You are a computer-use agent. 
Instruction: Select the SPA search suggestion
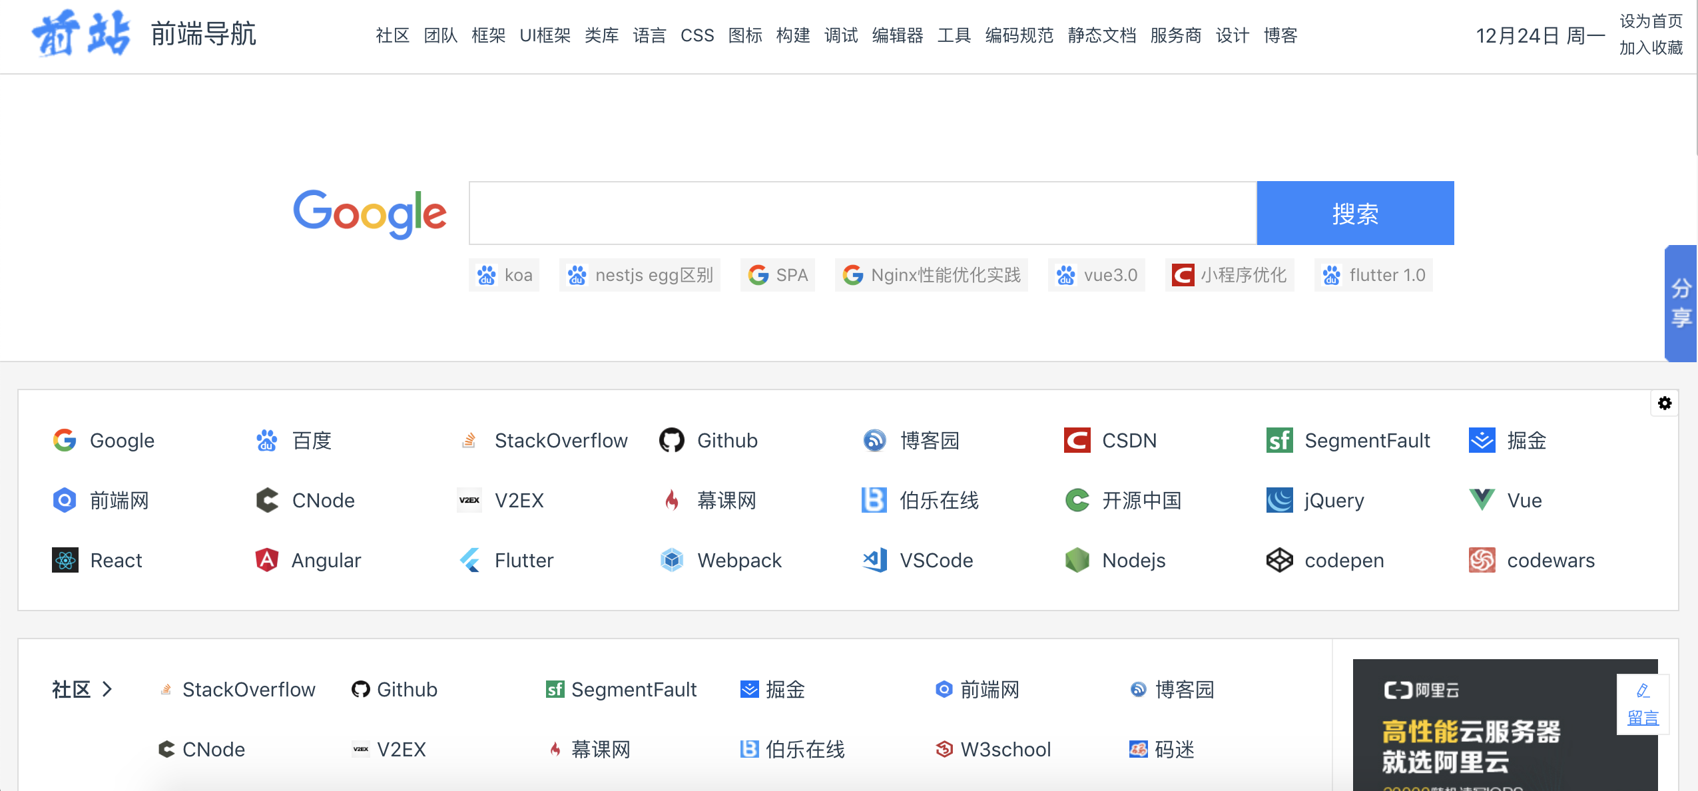pos(778,275)
